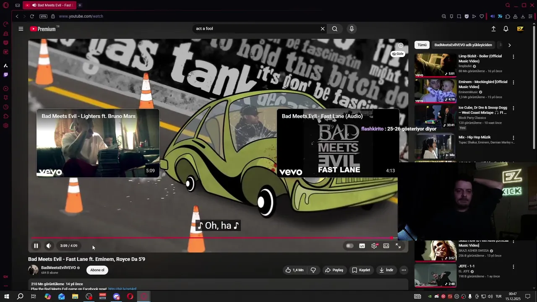Subscribe with 'Abone ol' button
This screenshot has width=537, height=302.
click(97, 270)
